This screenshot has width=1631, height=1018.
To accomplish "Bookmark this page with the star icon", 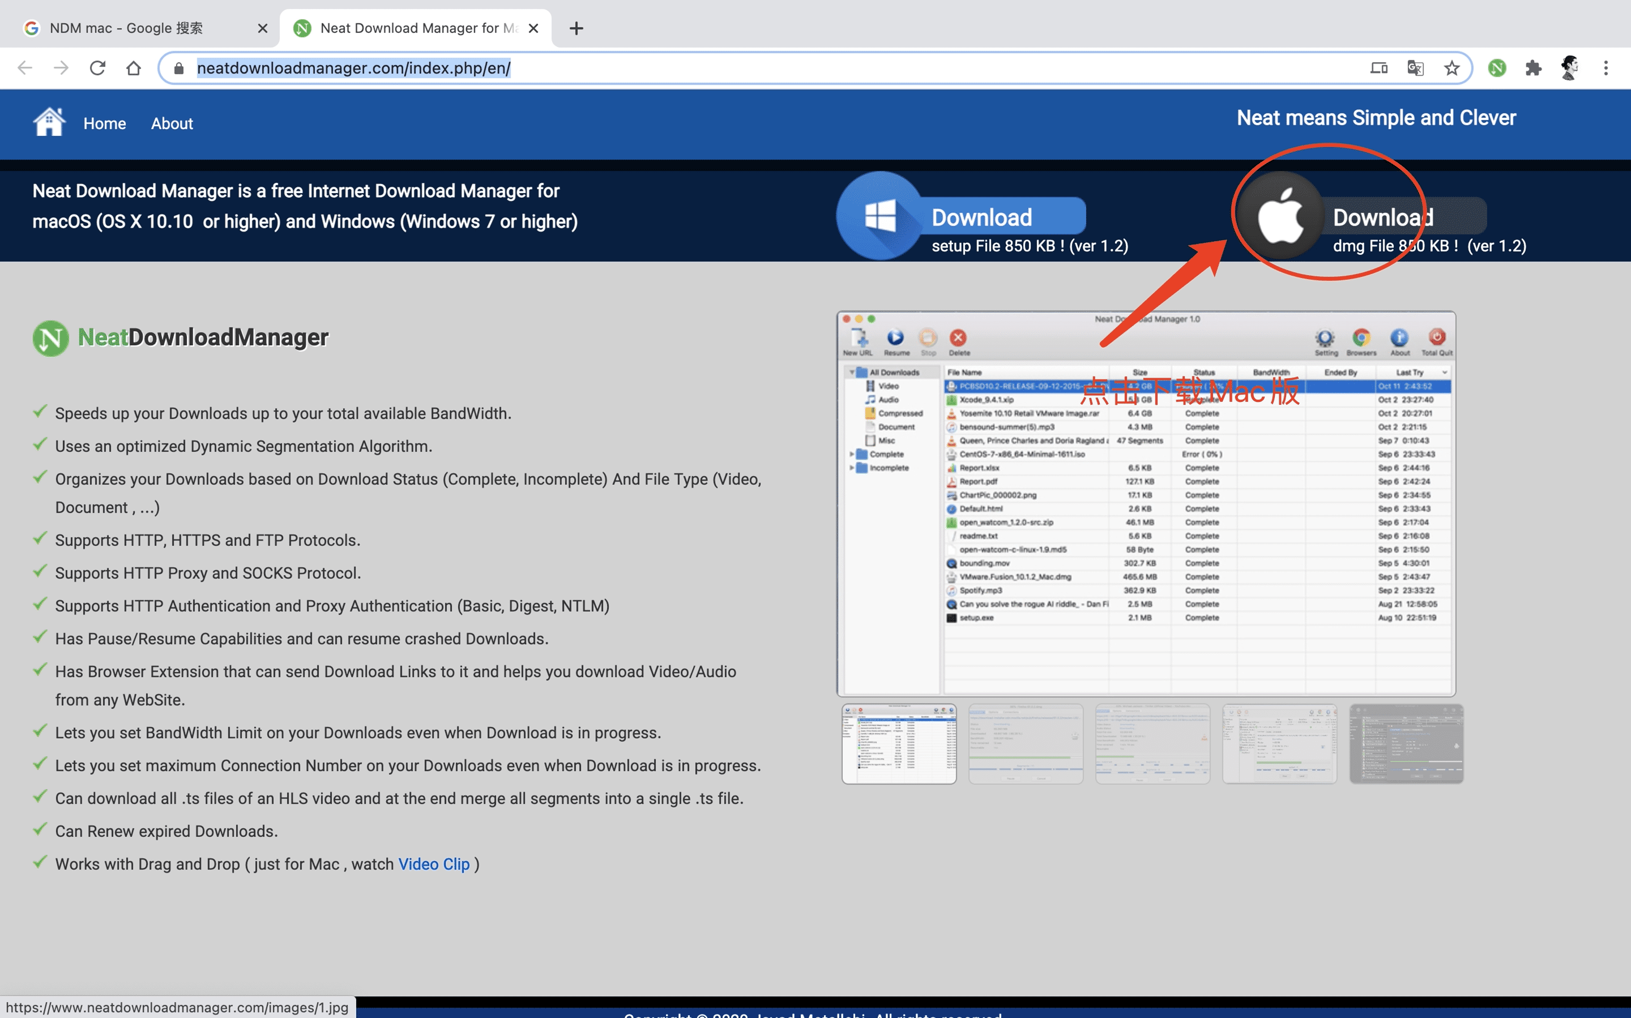I will pos(1451,68).
